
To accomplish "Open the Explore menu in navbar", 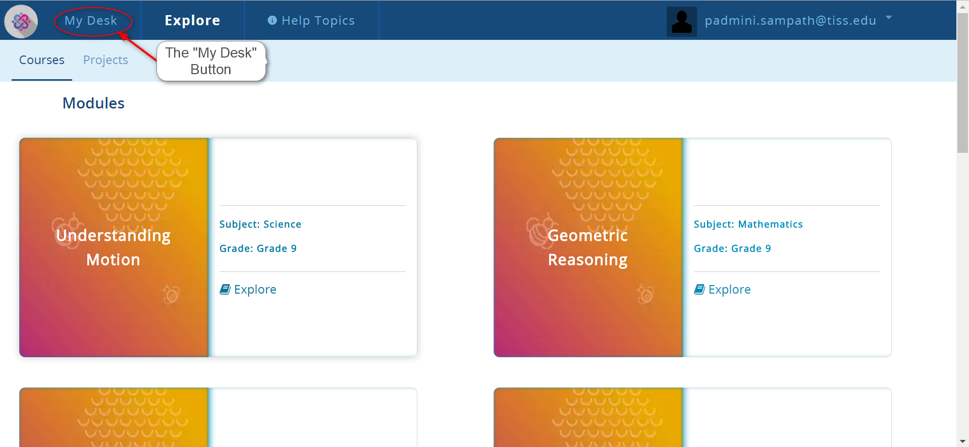I will (x=192, y=21).
